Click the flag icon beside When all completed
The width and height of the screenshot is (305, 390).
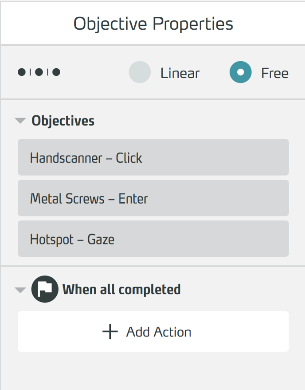tap(45, 289)
